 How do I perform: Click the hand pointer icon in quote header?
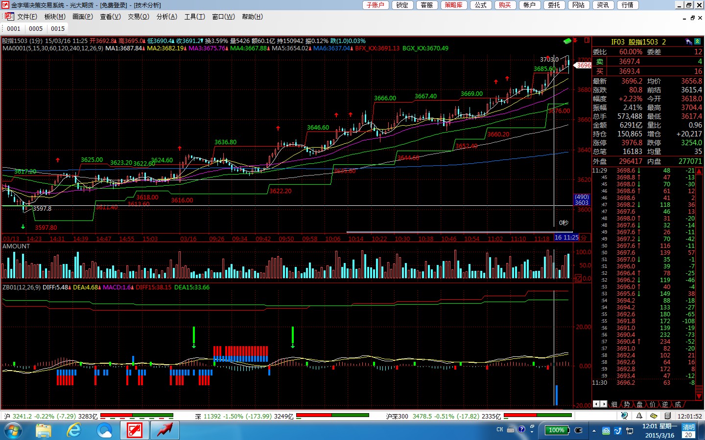pyautogui.click(x=689, y=42)
